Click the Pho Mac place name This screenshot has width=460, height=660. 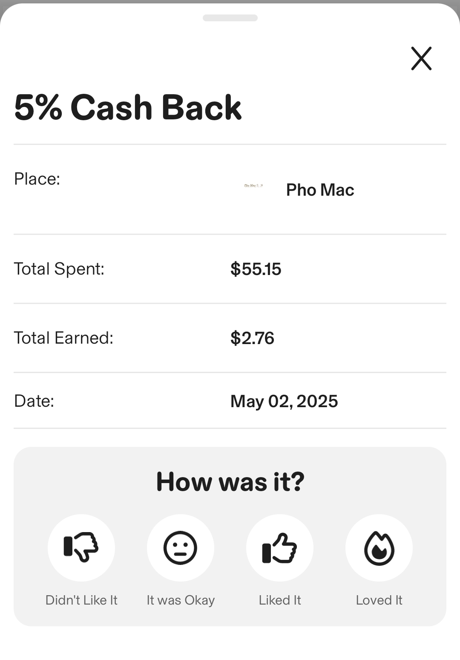coord(320,190)
